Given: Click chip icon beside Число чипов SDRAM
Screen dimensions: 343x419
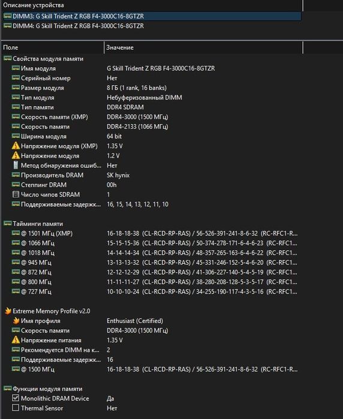Looking at the screenshot, I should pos(16,194).
